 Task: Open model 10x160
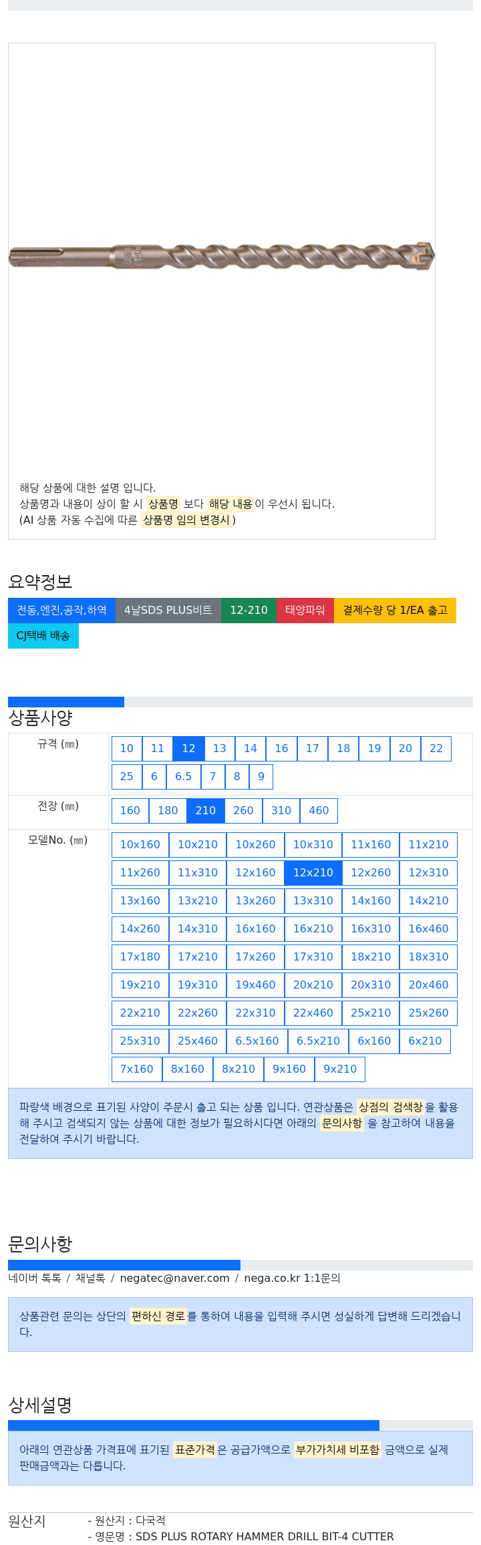click(x=140, y=845)
